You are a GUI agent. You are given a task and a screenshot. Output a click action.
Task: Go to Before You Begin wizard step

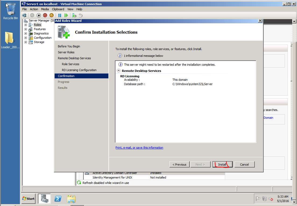pos(69,46)
